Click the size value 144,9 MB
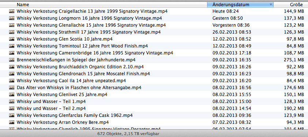 tap(294, 11)
